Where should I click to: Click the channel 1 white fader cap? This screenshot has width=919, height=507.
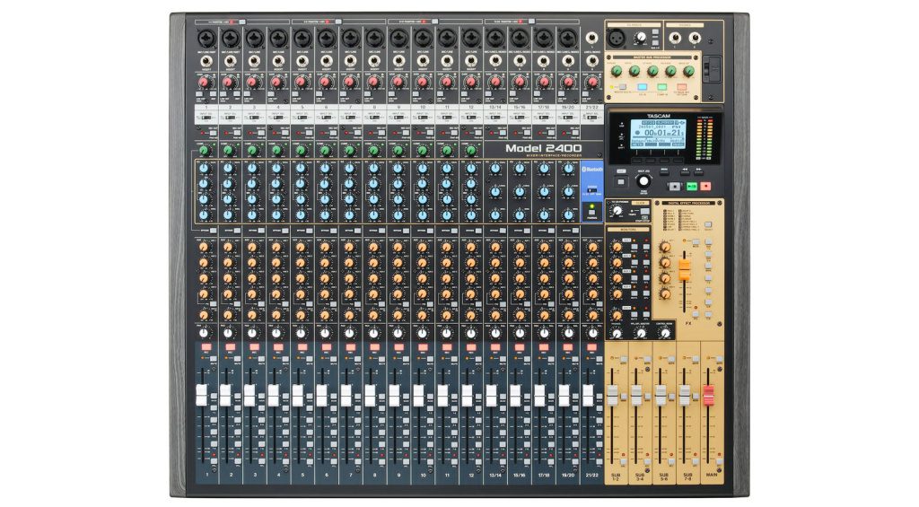[x=202, y=395]
